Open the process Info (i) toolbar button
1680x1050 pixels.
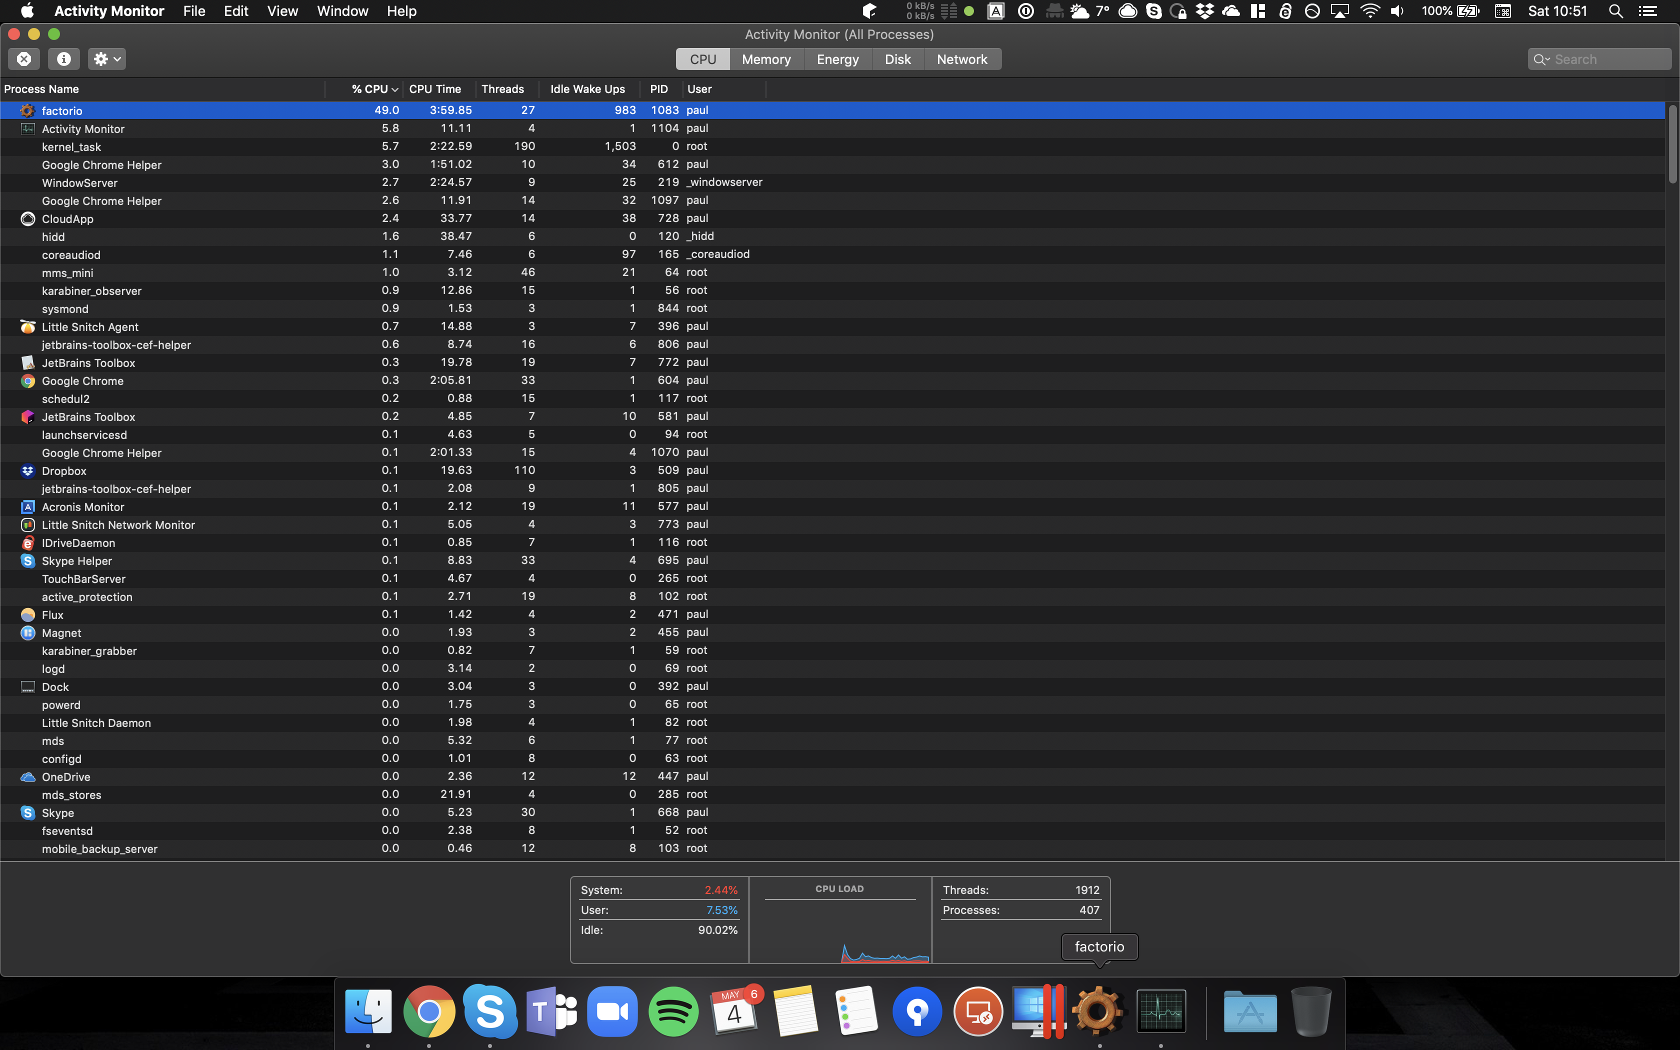coord(64,59)
